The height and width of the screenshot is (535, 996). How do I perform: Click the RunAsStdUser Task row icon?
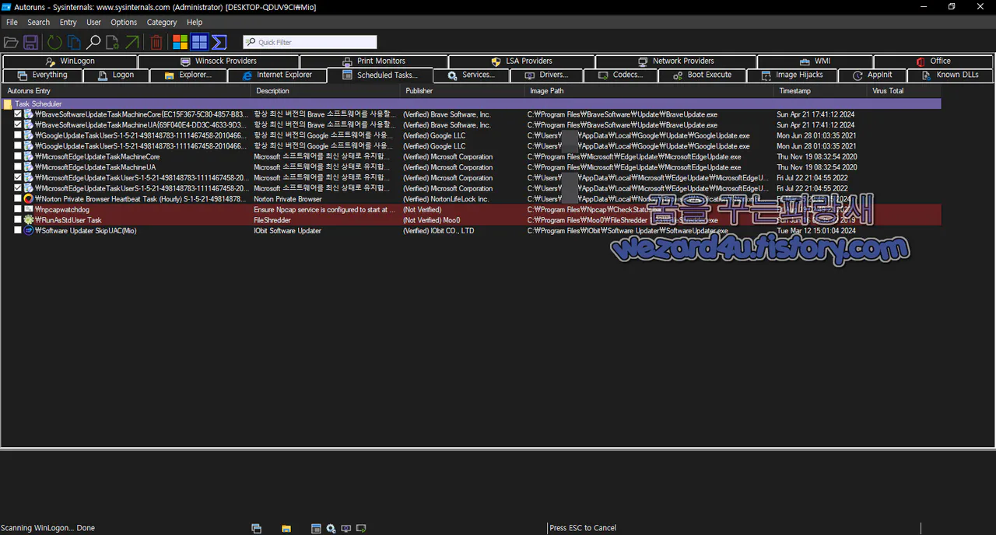click(29, 220)
